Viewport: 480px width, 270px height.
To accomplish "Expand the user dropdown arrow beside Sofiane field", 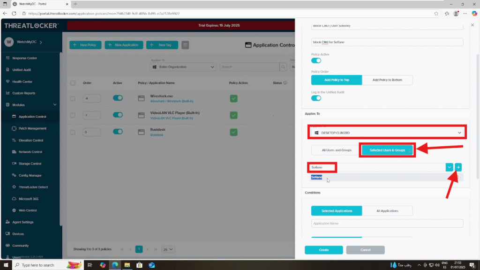I will click(449, 167).
